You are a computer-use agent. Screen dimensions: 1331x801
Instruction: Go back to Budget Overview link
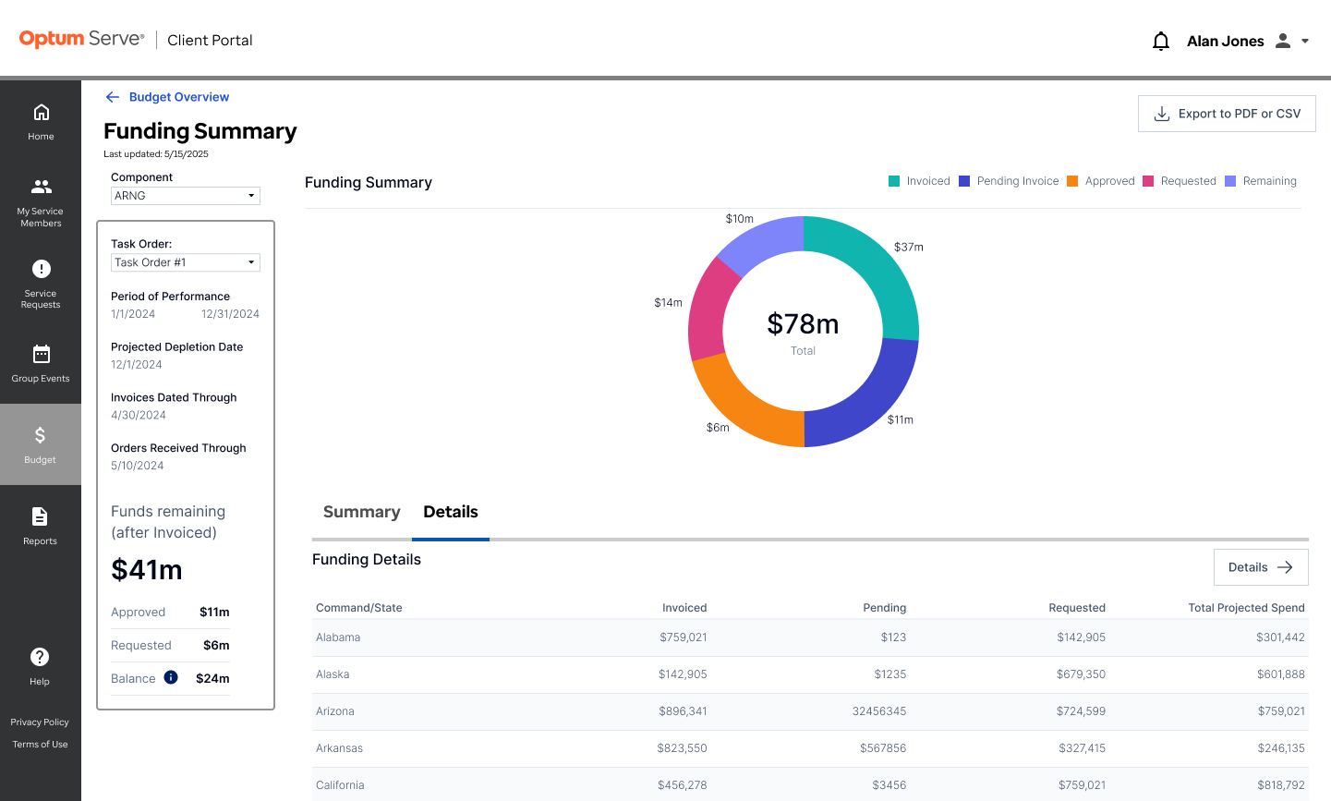pyautogui.click(x=179, y=97)
